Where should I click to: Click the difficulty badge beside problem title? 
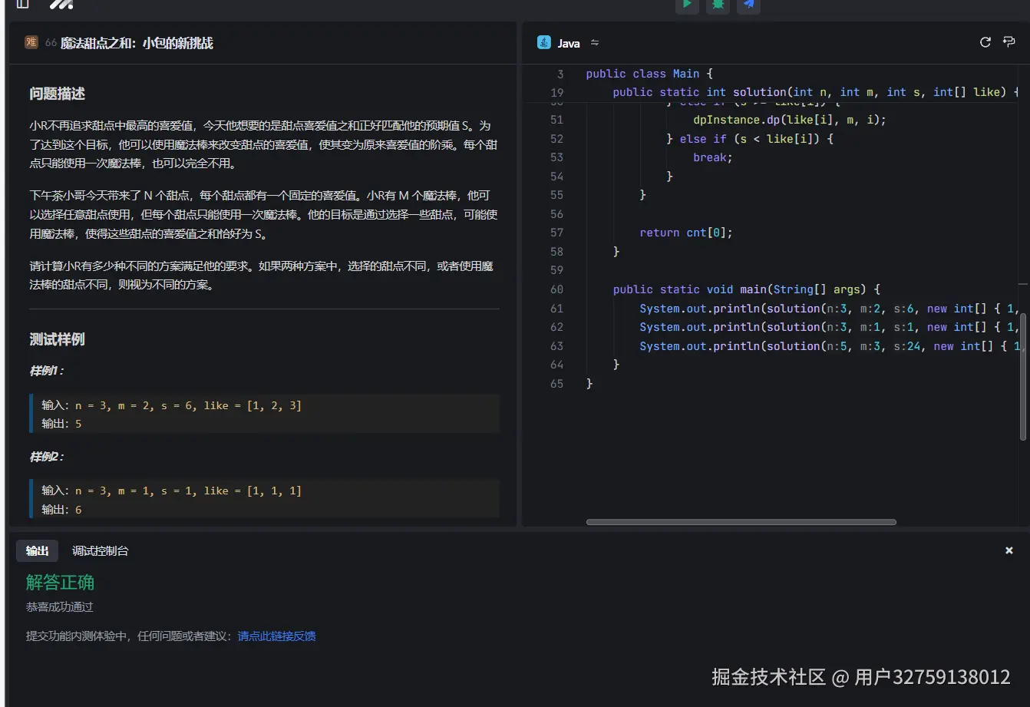[31, 42]
